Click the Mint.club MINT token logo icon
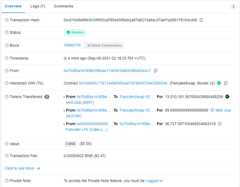Image resolution: width=240 pixels, height=187 pixels. point(227,96)
